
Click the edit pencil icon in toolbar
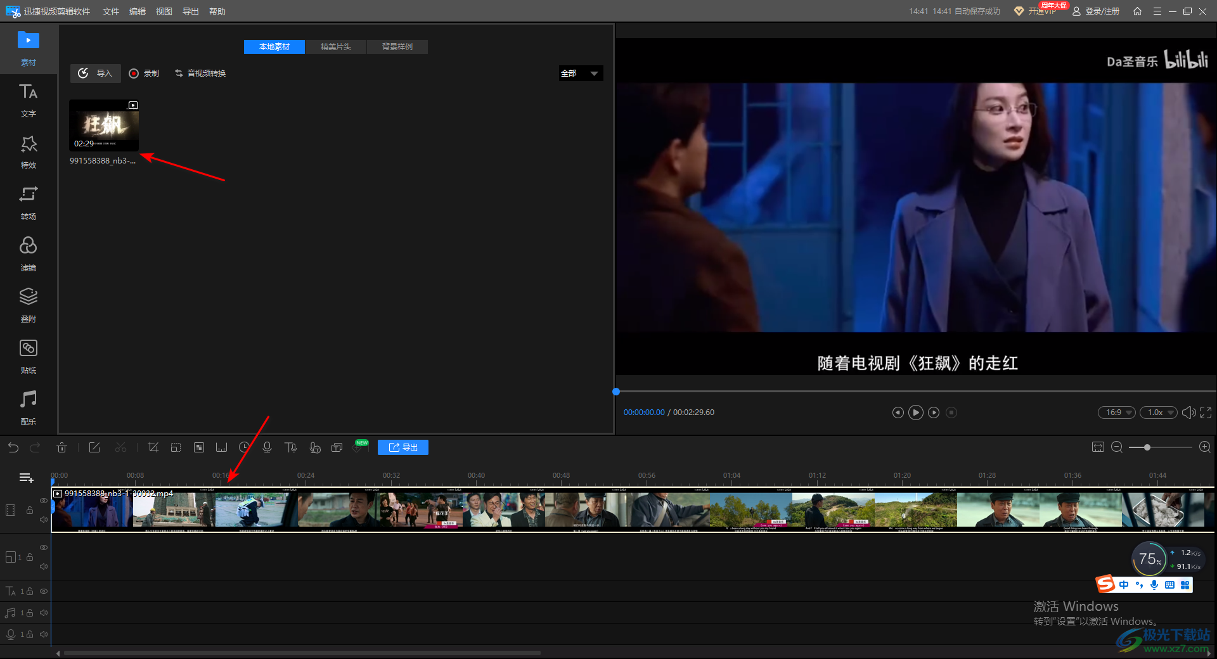coord(94,447)
